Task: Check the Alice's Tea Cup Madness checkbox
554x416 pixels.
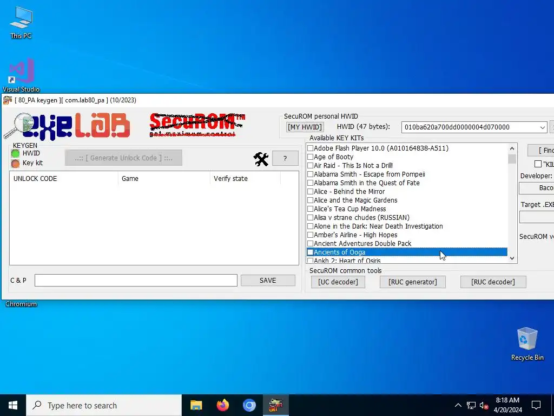Action: (x=310, y=209)
